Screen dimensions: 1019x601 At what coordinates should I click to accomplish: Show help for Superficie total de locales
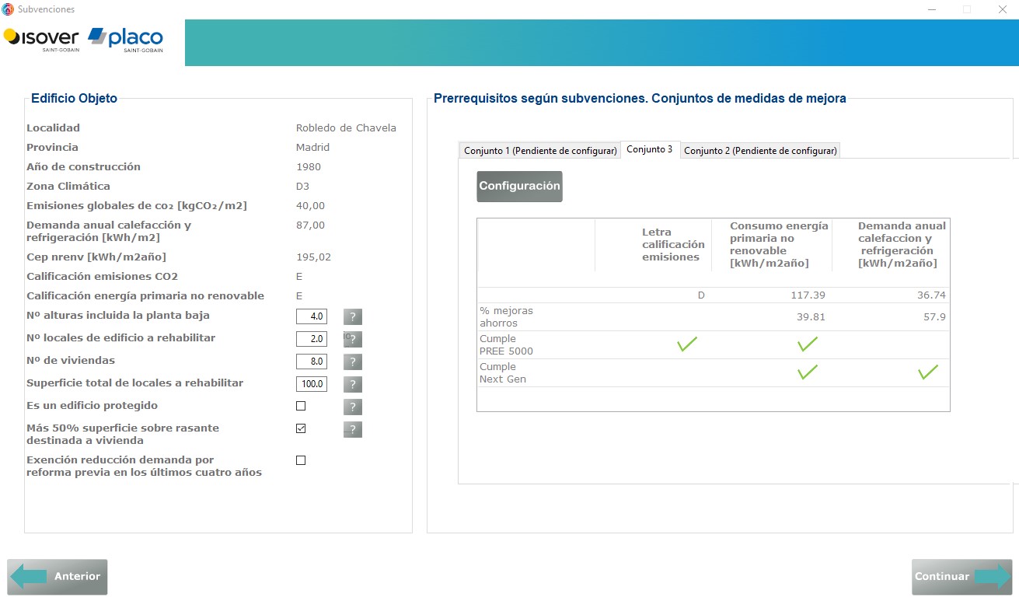click(353, 385)
